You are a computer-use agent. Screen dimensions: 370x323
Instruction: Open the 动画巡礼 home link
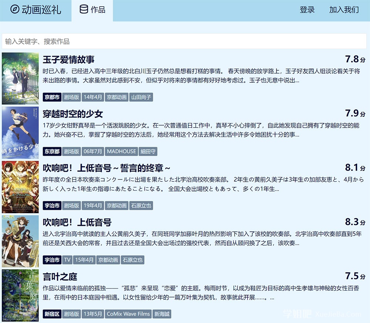[x=36, y=10]
